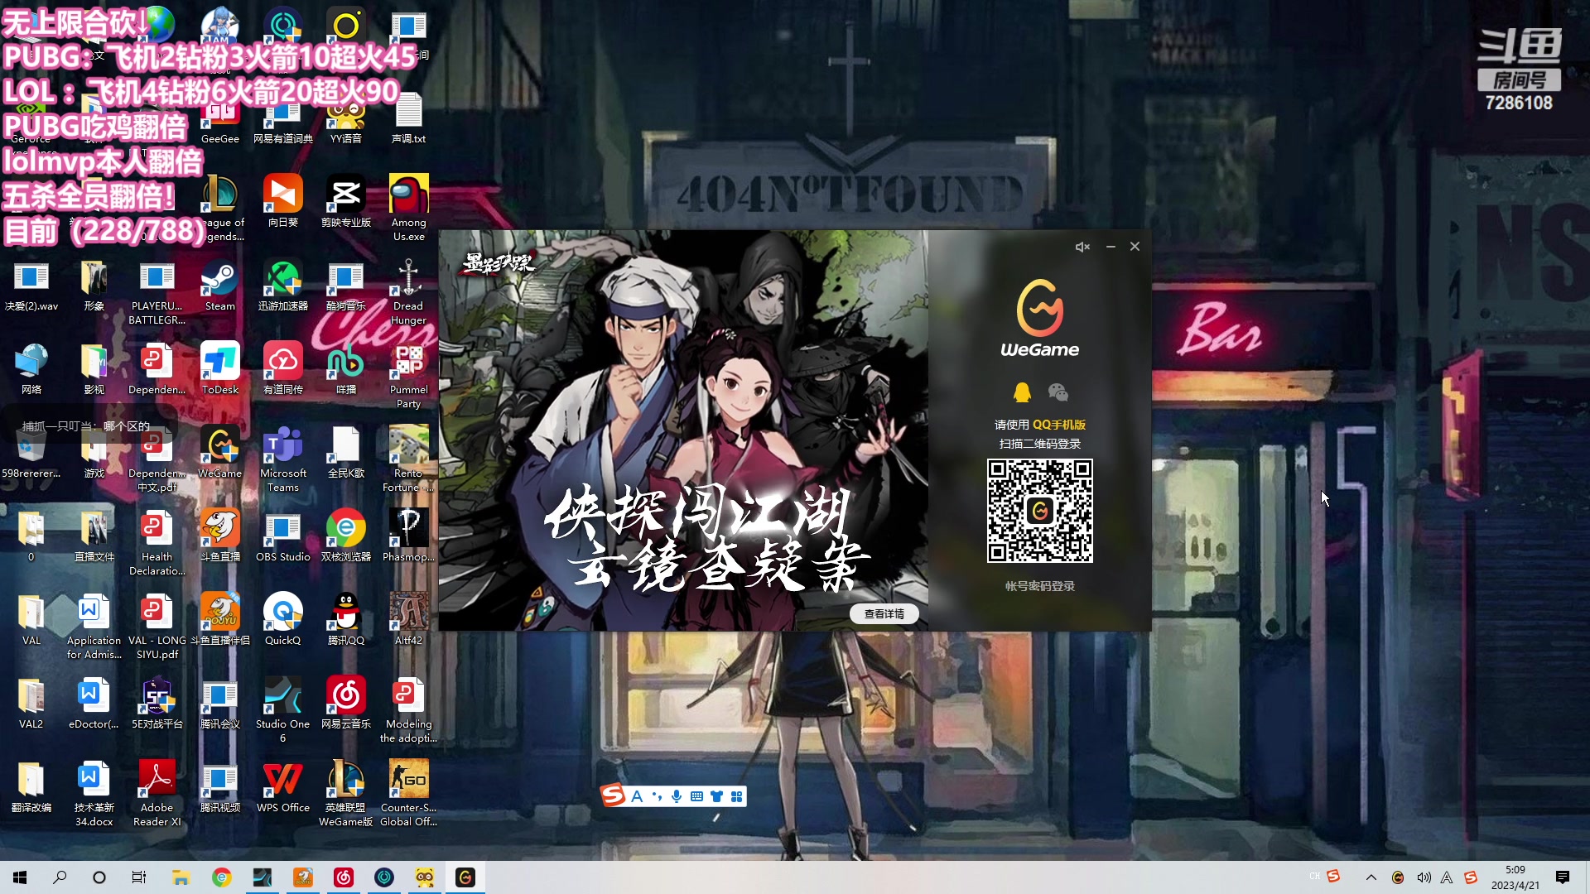This screenshot has width=1590, height=894.
Task: Open the Windows Start menu
Action: coord(20,877)
